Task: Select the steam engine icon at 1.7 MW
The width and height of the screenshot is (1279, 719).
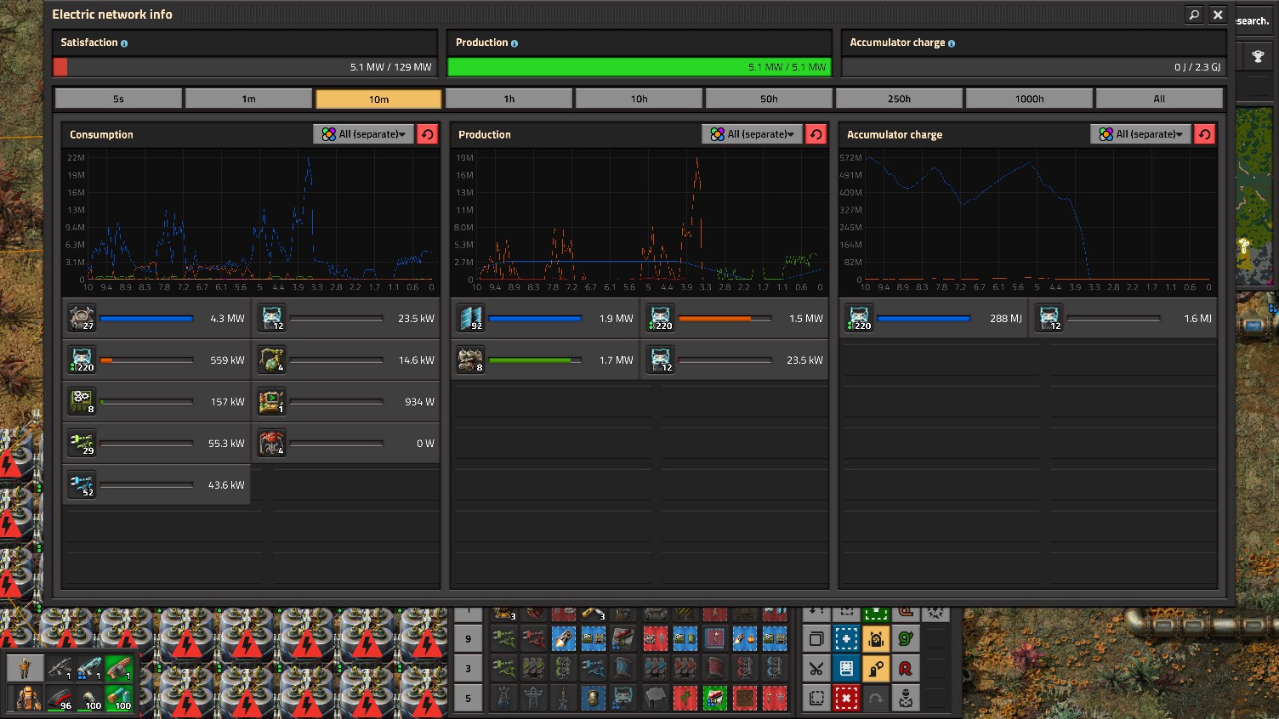Action: click(470, 360)
